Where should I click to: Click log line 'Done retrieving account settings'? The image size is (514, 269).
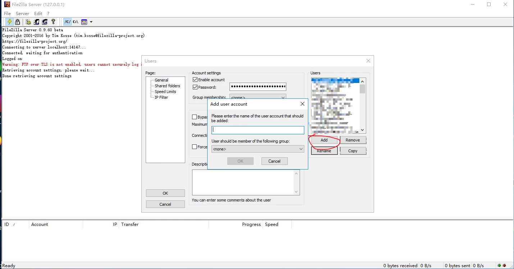(37, 76)
